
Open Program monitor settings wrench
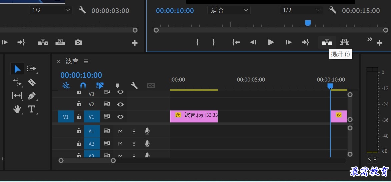pyautogui.click(x=333, y=10)
